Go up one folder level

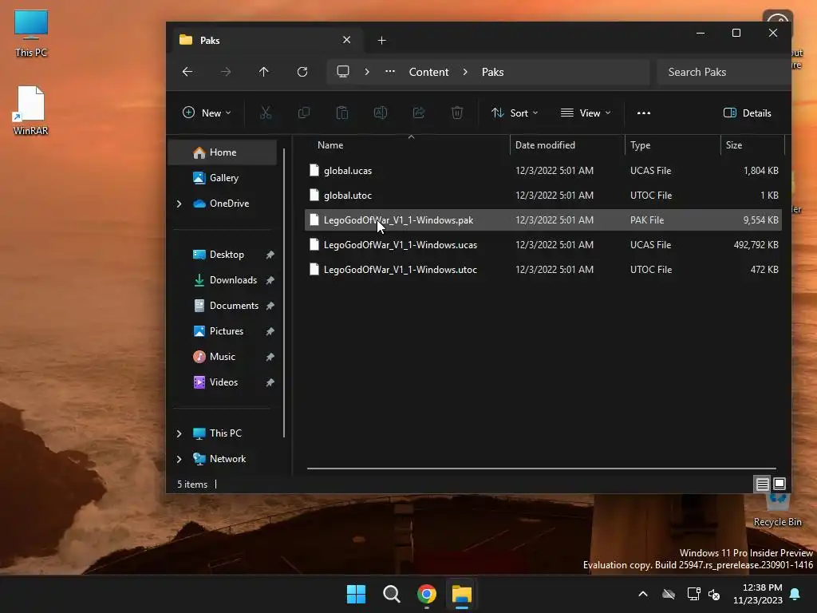point(263,72)
